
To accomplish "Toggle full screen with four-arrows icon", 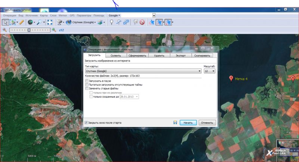I will (50, 22).
